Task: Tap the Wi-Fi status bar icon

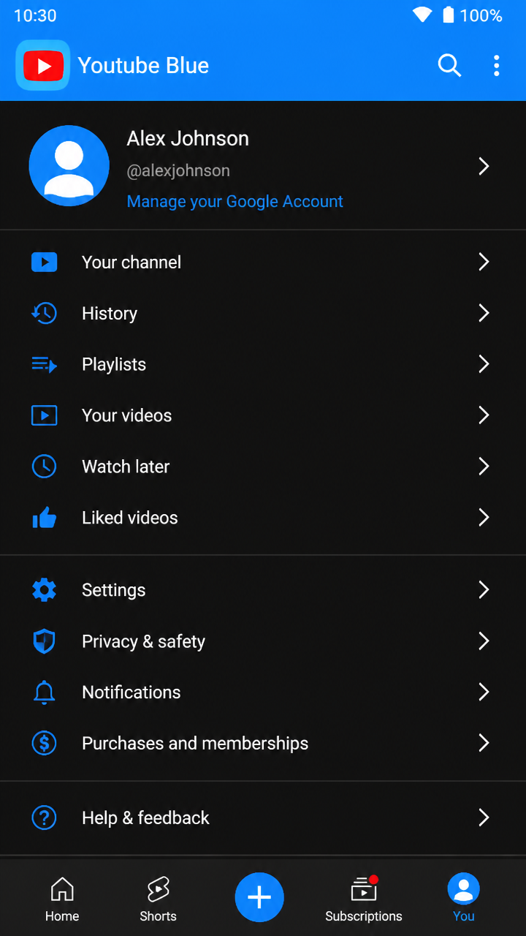Action: pos(422,15)
